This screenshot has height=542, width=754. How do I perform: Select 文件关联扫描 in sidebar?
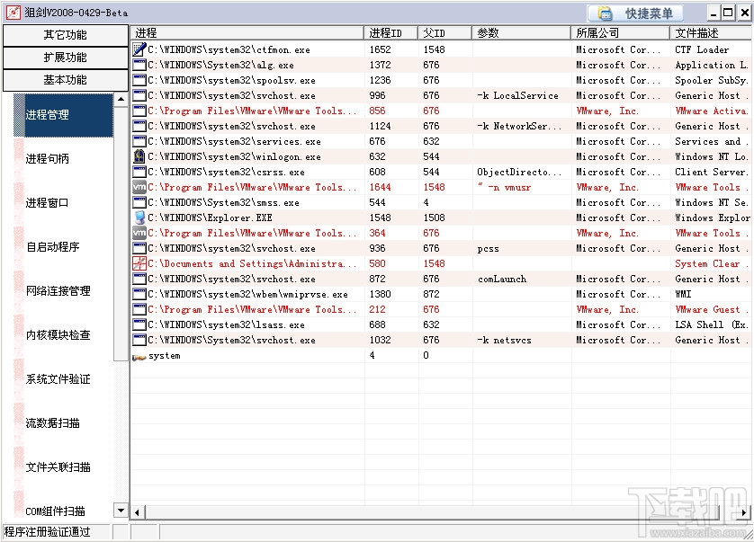tap(58, 467)
